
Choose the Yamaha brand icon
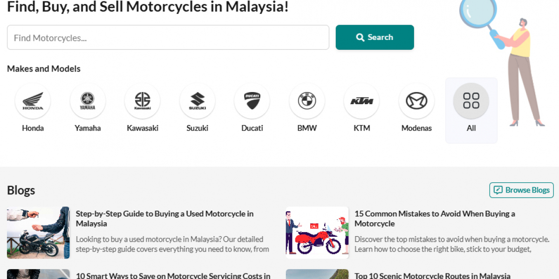click(88, 101)
